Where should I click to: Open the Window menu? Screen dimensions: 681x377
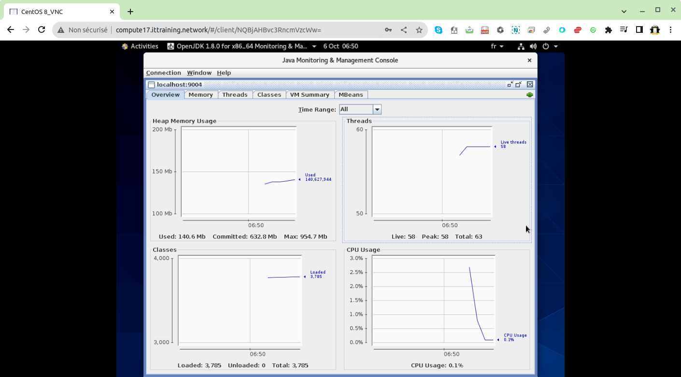click(199, 73)
